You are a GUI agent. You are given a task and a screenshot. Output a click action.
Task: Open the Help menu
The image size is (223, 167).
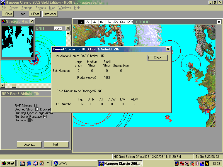tap(77, 8)
